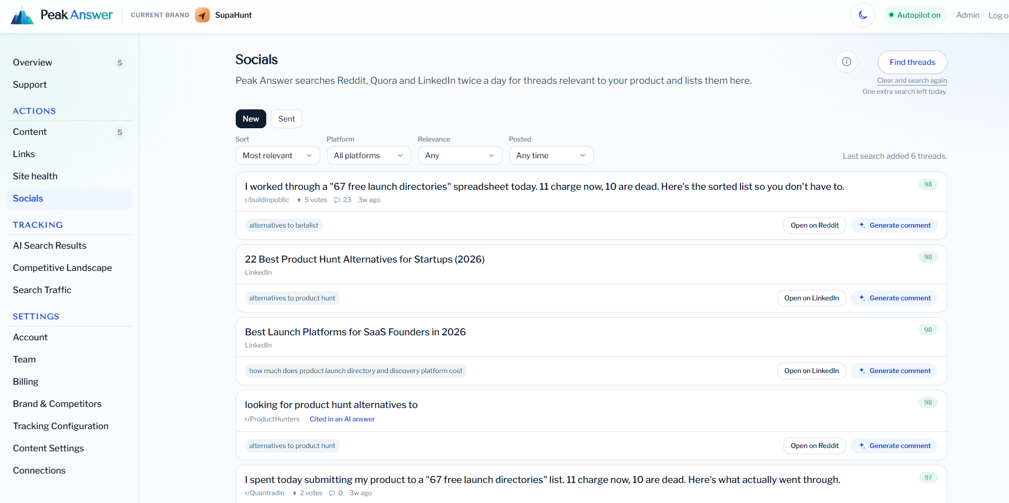The height and width of the screenshot is (503, 1009).
Task: Click the SupaHunt brand name
Action: (233, 15)
